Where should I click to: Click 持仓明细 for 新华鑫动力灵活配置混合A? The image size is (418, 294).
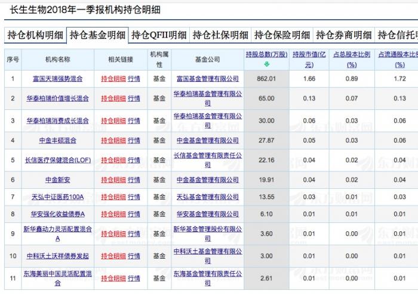tap(113, 234)
